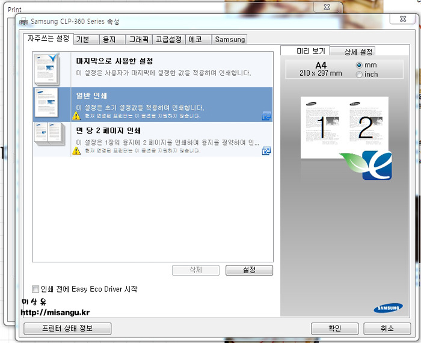Select the 일반 인쇄 title text

tap(91, 96)
